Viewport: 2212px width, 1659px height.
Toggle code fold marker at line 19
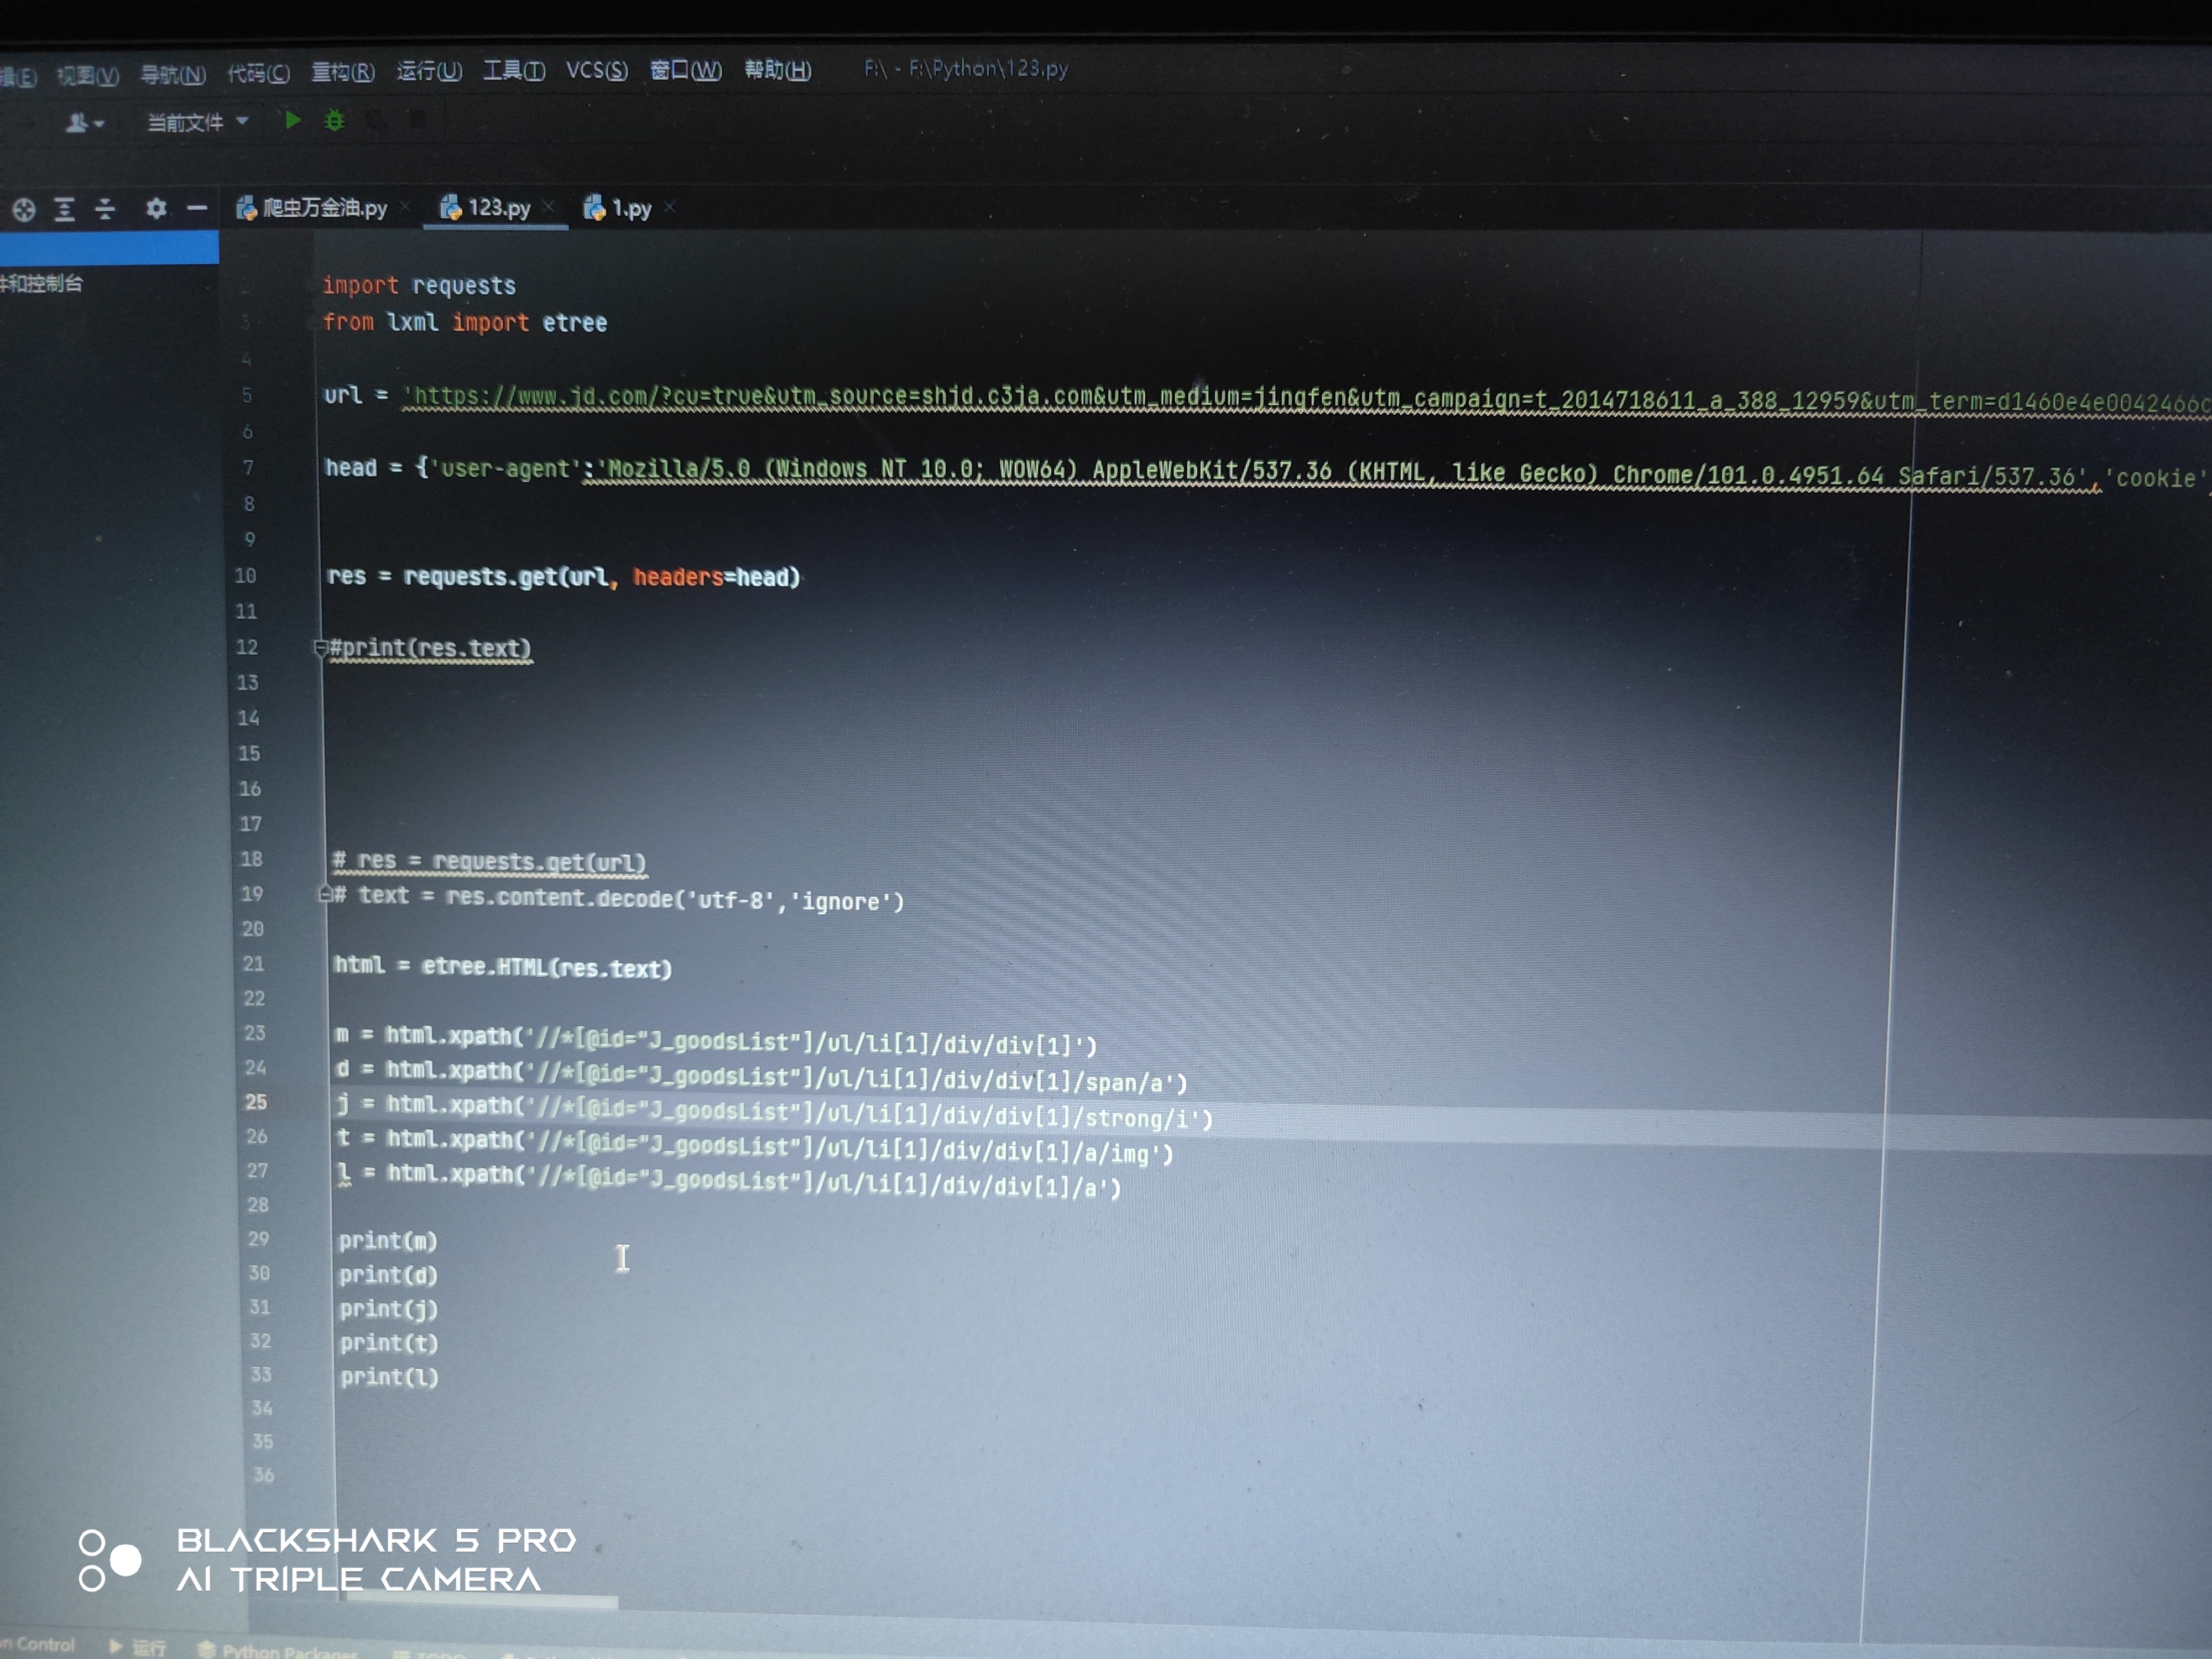[325, 893]
